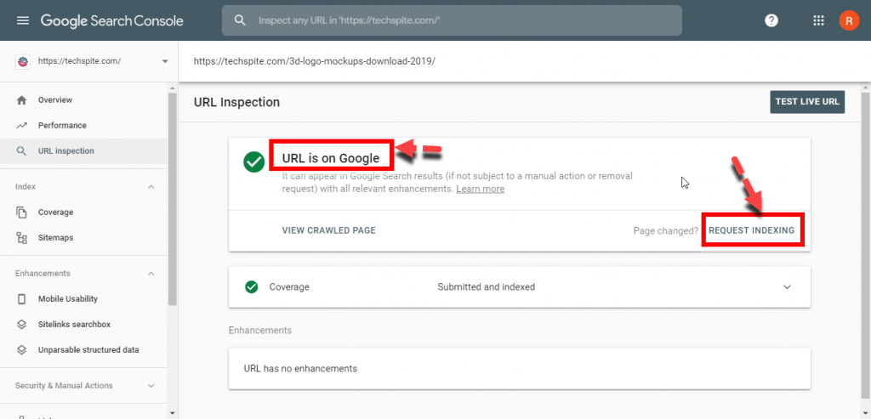Click green checkmark beside URL is on Google
This screenshot has width=871, height=419.
[253, 161]
